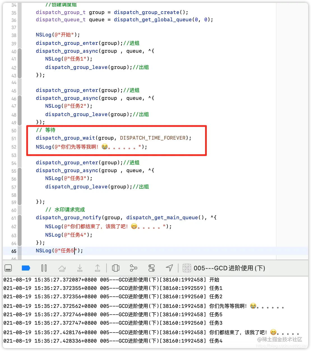Image resolution: width=311 pixels, height=351 pixels.
Task: Click line number 35 in the gutter
Action: click(x=14, y=13)
